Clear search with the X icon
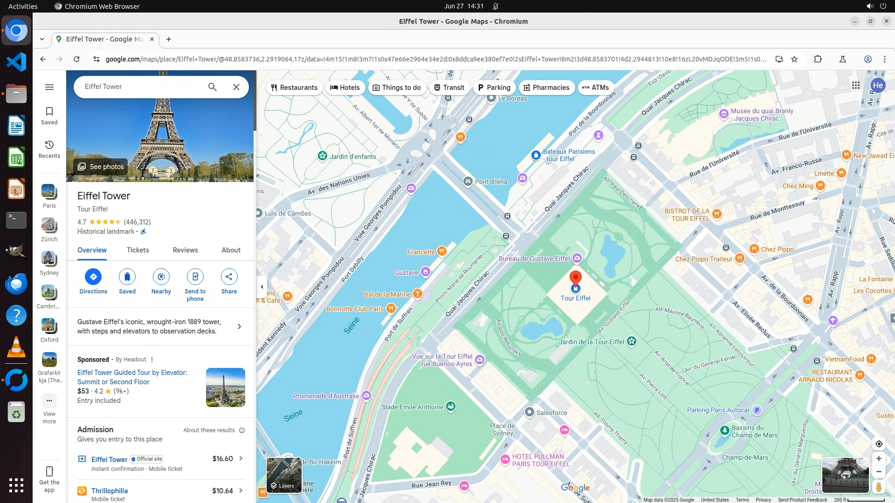This screenshot has width=895, height=503. coord(236,87)
